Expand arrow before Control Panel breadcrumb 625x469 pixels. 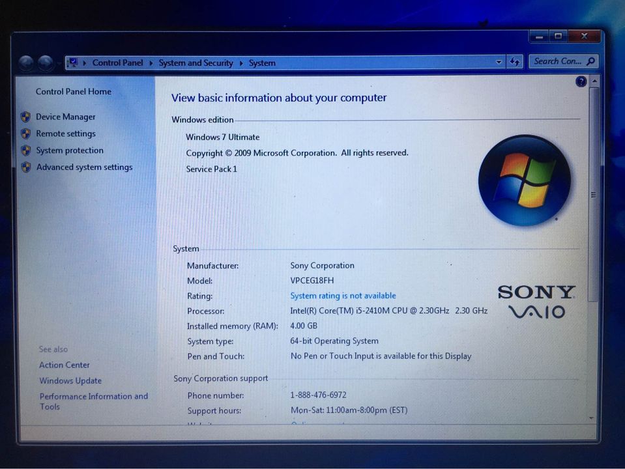[85, 63]
